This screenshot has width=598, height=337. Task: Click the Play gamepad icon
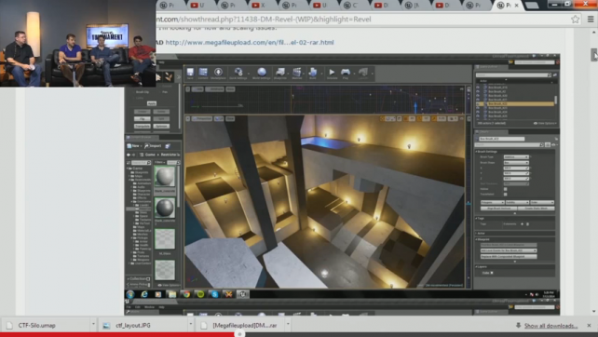tap(346, 73)
